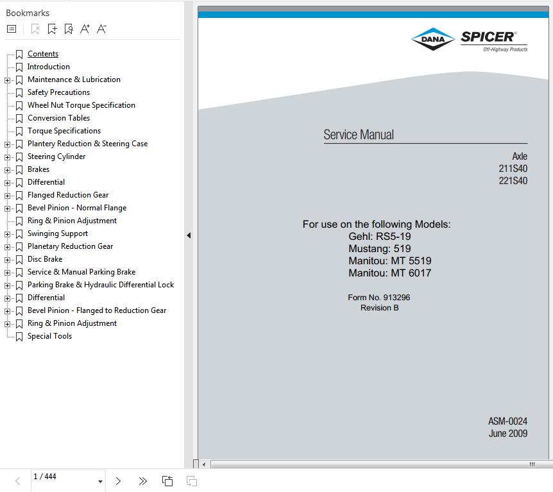
Task: Jump to the last page with double arrow
Action: tap(143, 481)
